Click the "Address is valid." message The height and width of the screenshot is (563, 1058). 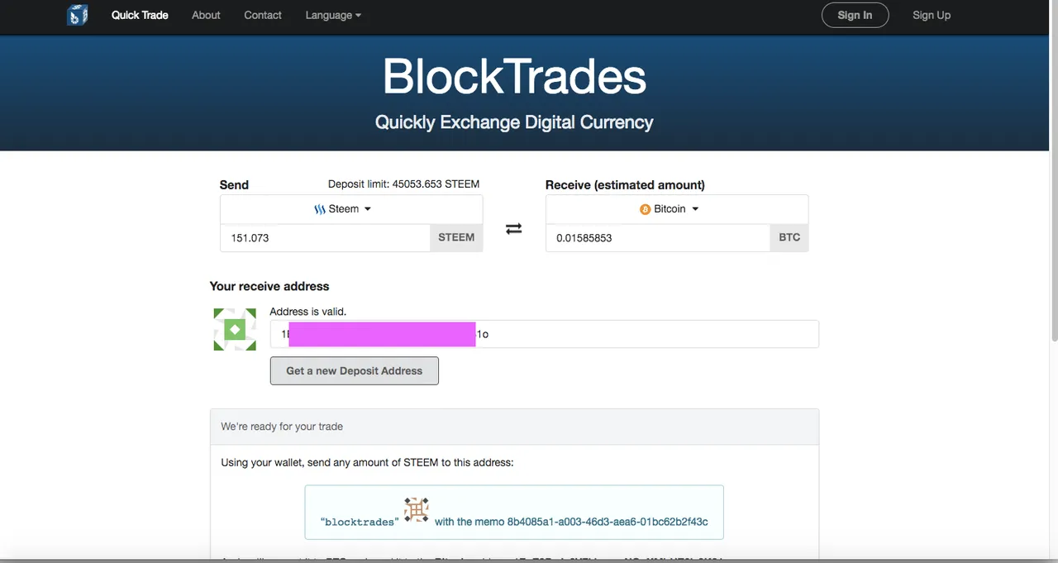point(308,312)
